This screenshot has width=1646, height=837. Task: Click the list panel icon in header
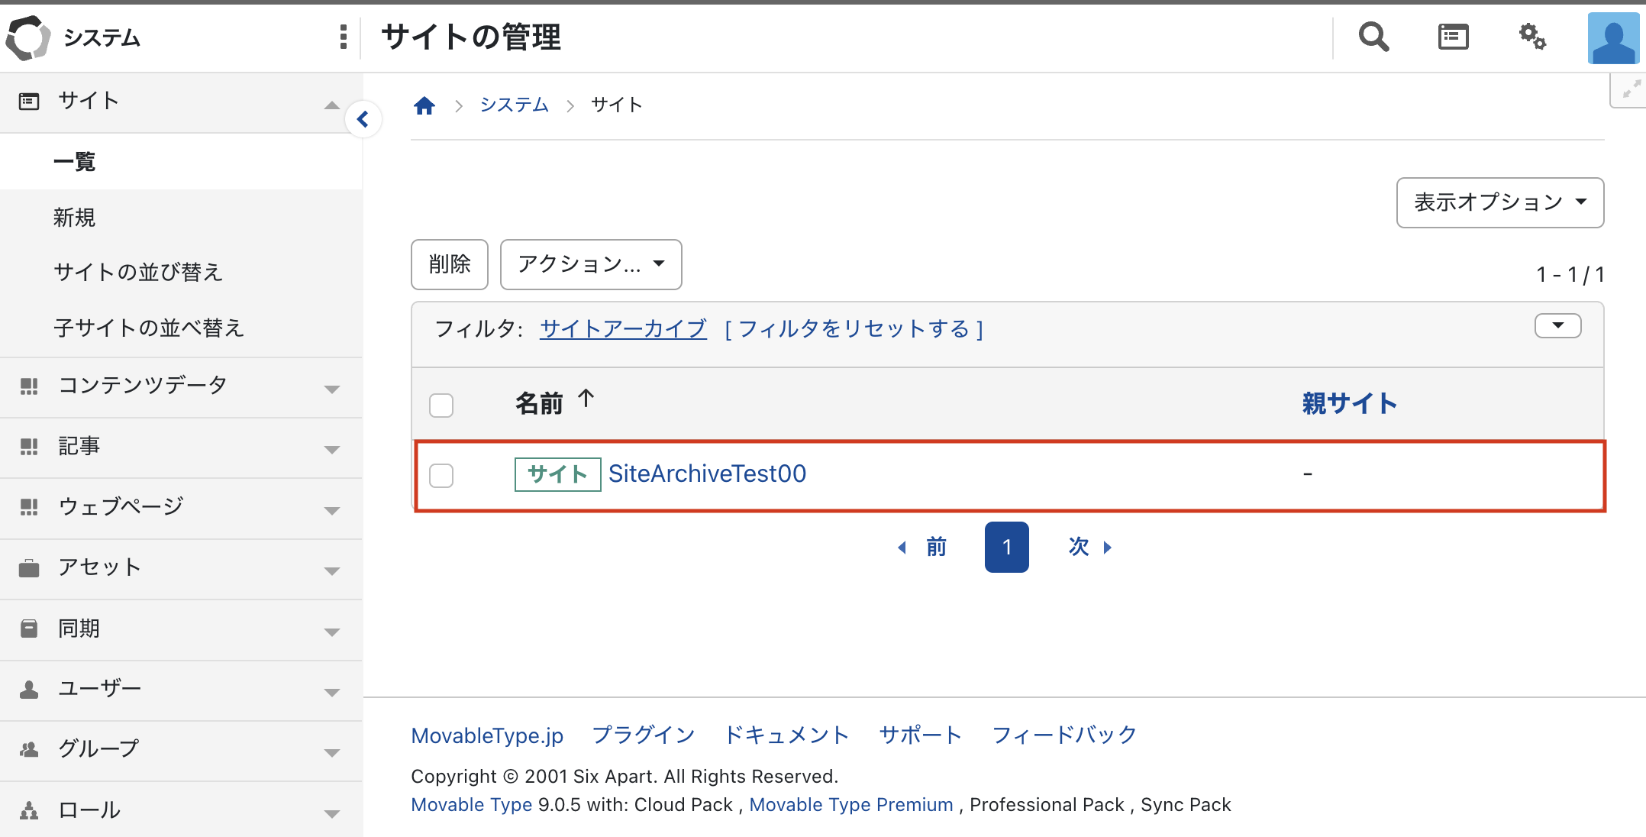coord(1453,36)
